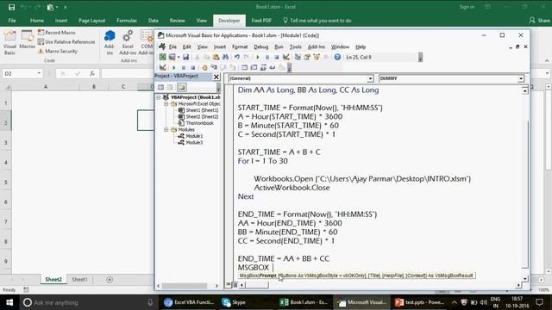Open Object Browser icon in VBA toolbar

click(x=317, y=57)
